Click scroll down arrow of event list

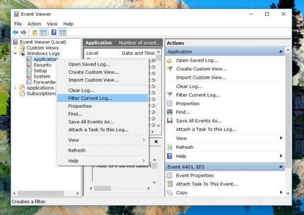158,125
